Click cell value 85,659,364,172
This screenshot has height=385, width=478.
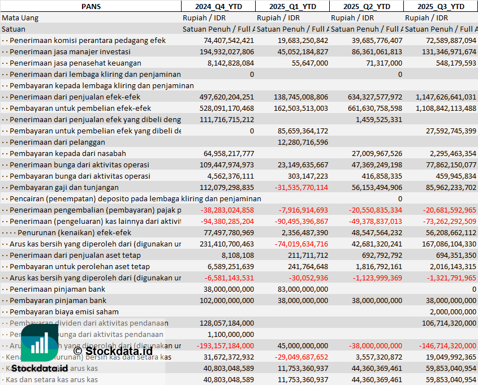(303, 131)
